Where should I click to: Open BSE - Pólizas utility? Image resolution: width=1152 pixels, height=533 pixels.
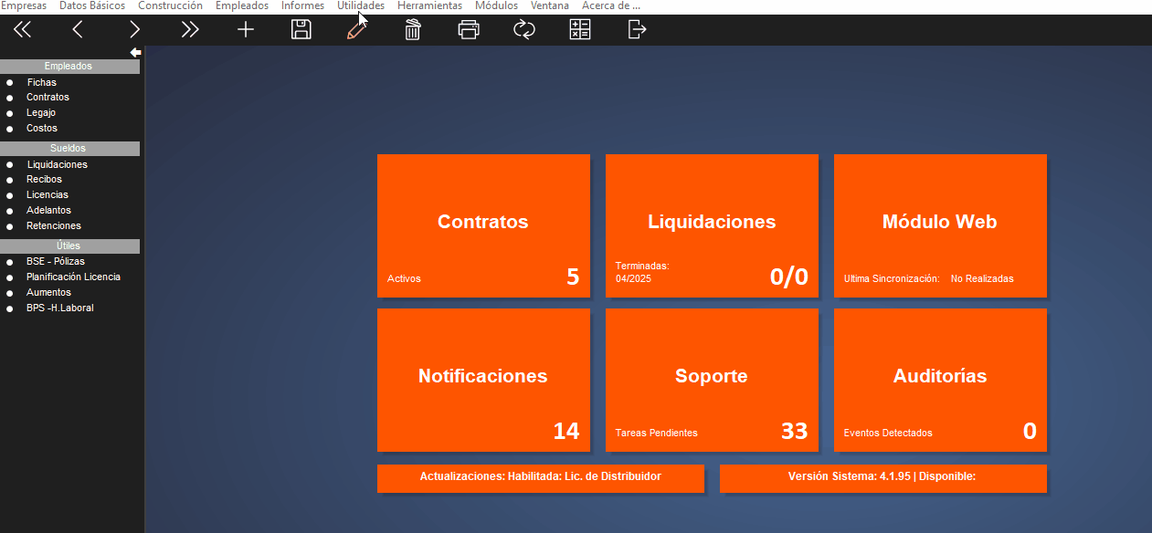56,261
